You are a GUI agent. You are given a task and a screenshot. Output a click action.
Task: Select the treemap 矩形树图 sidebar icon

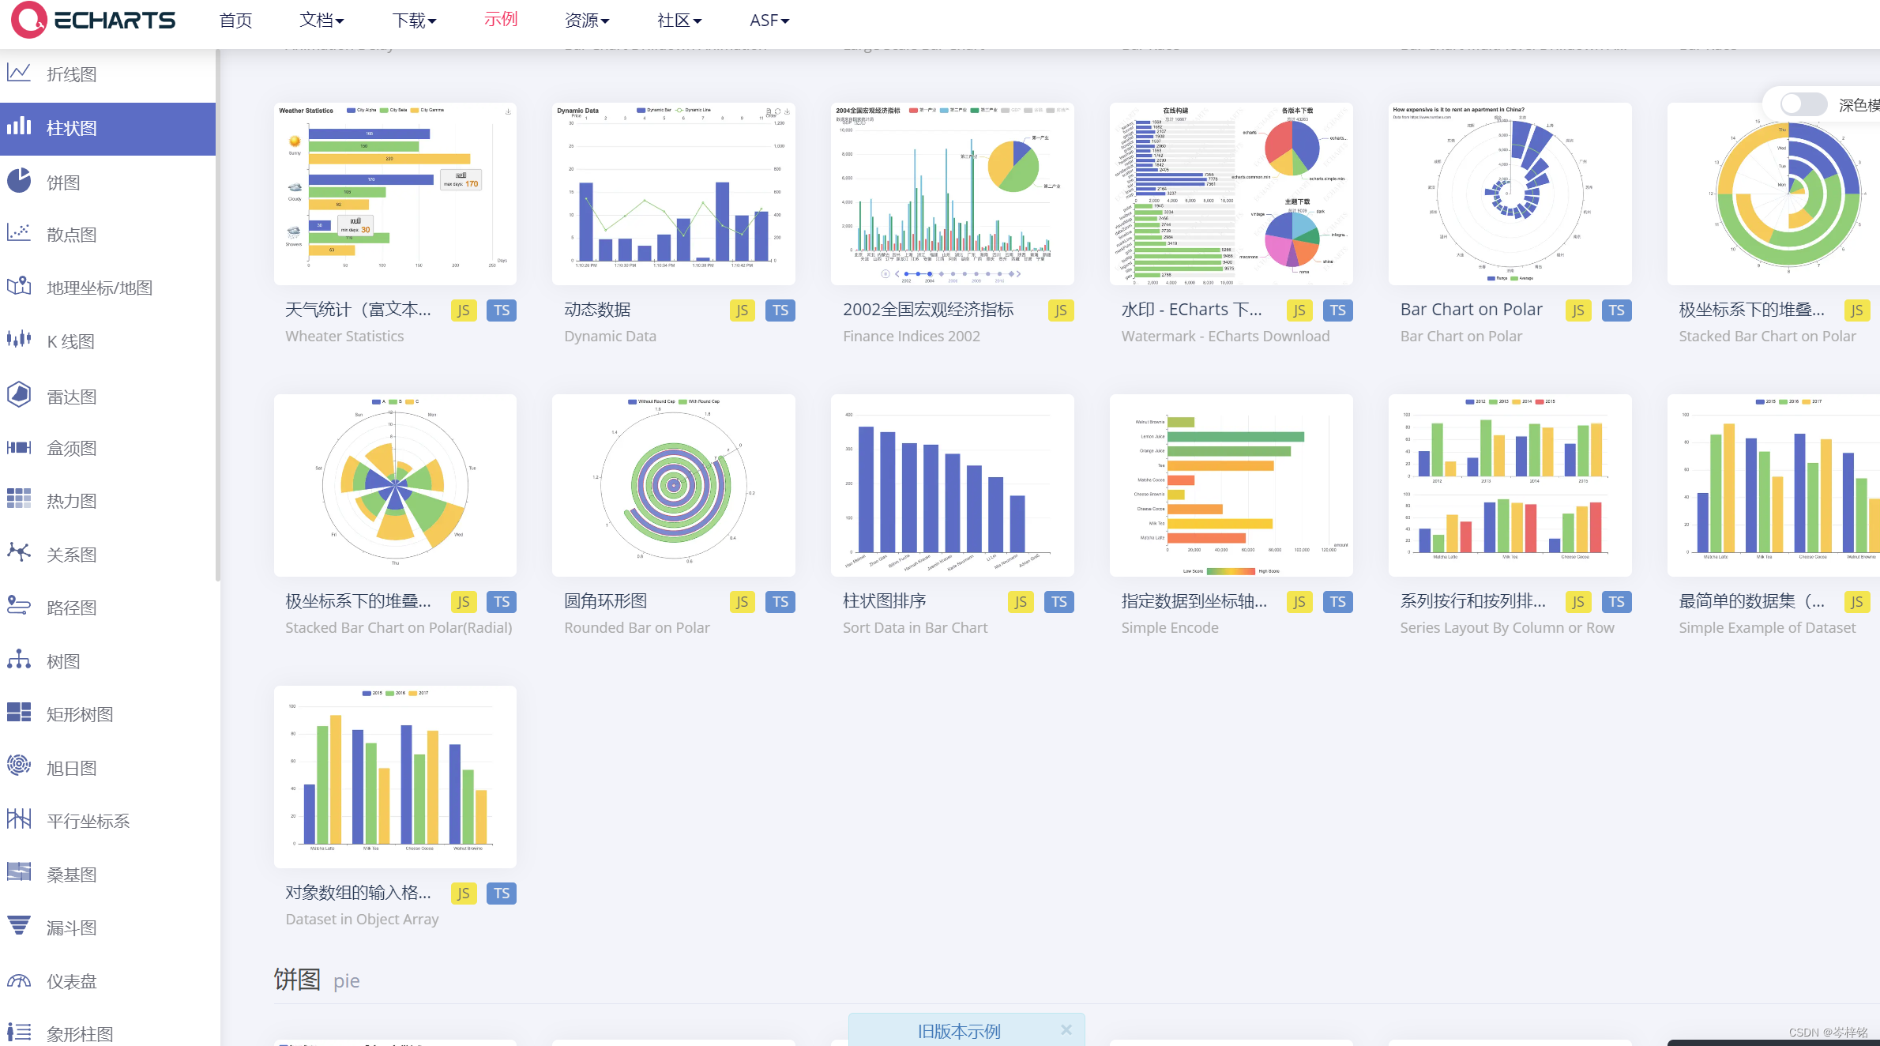click(x=19, y=713)
